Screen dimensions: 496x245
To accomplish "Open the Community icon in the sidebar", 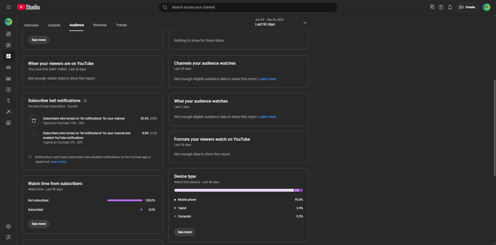I will click(x=9, y=67).
